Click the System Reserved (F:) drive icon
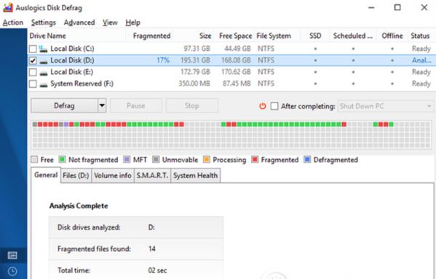The width and height of the screenshot is (436, 279). pos(44,84)
